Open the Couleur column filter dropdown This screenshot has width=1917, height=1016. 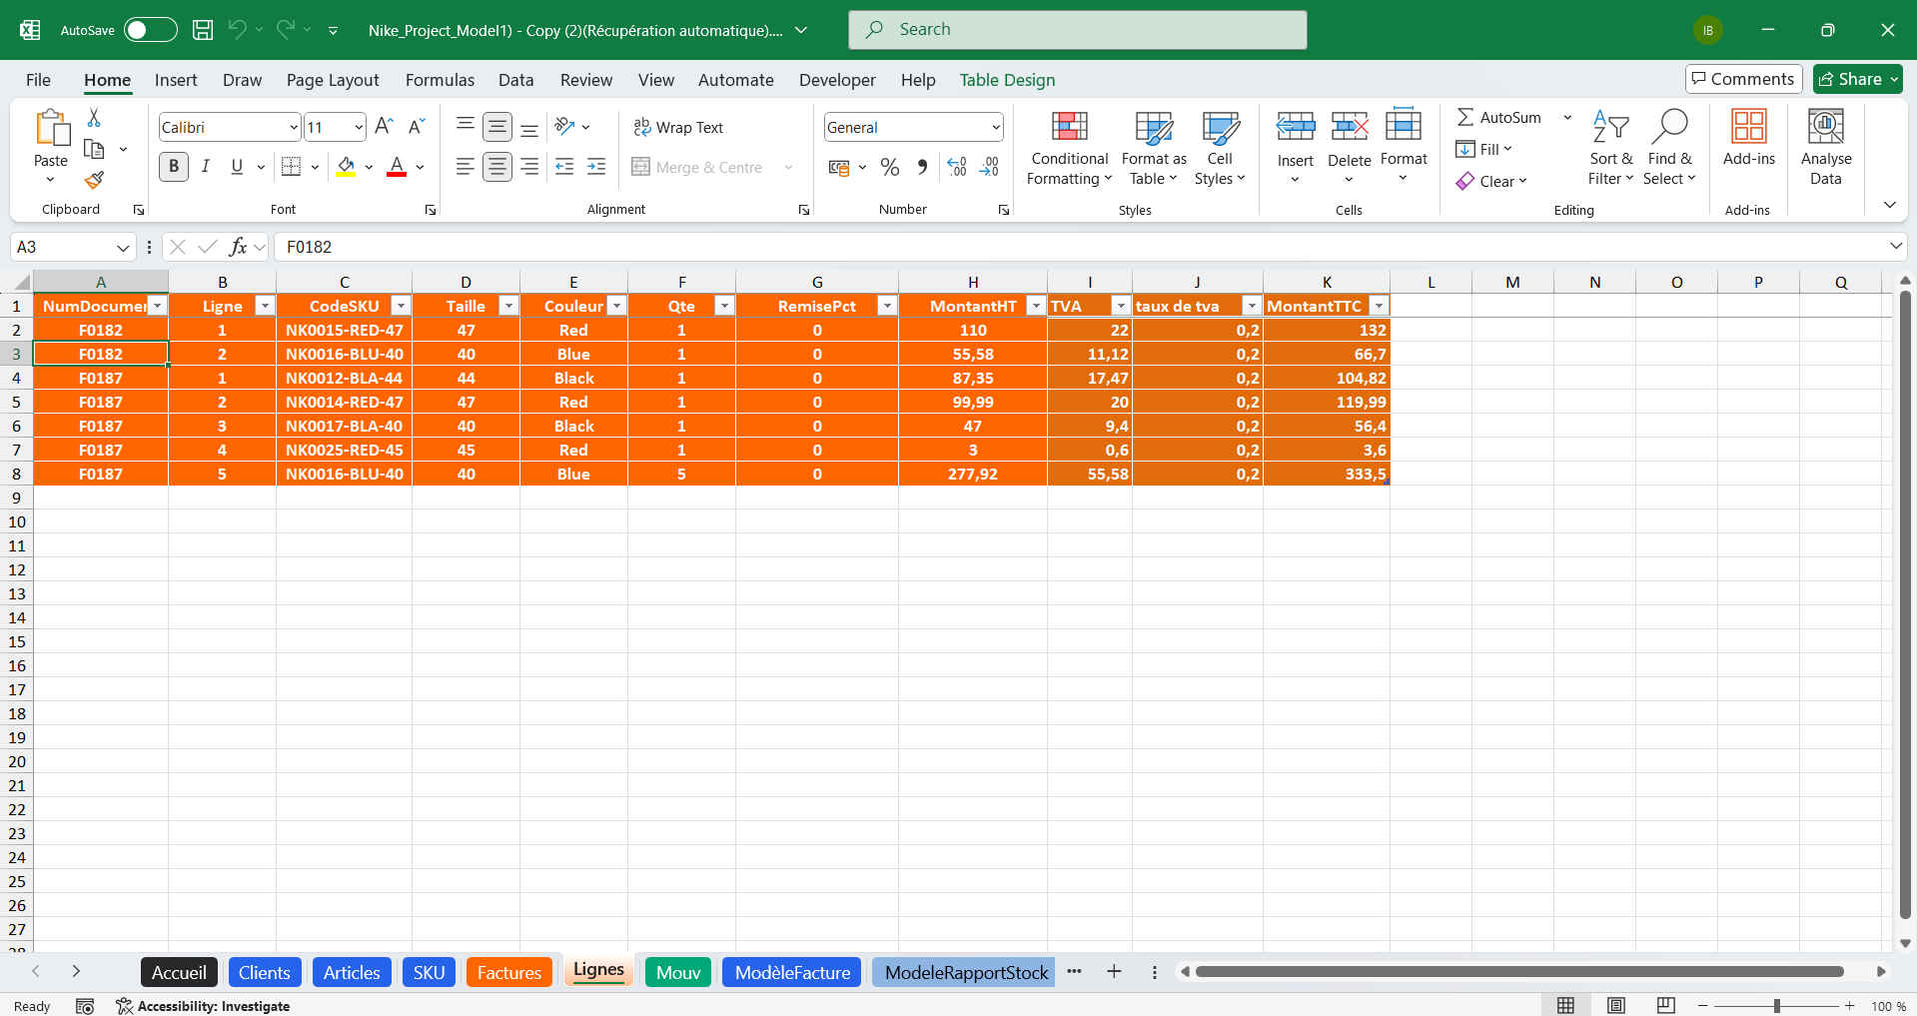click(617, 306)
